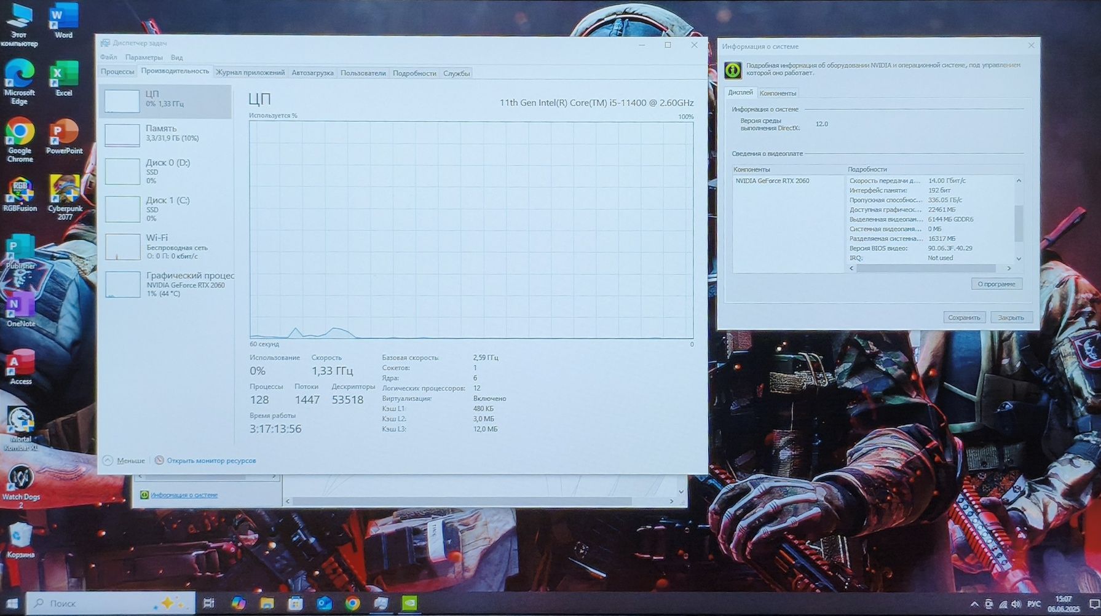
Task: Switch to the 'Подробности' tab
Action: click(x=414, y=73)
